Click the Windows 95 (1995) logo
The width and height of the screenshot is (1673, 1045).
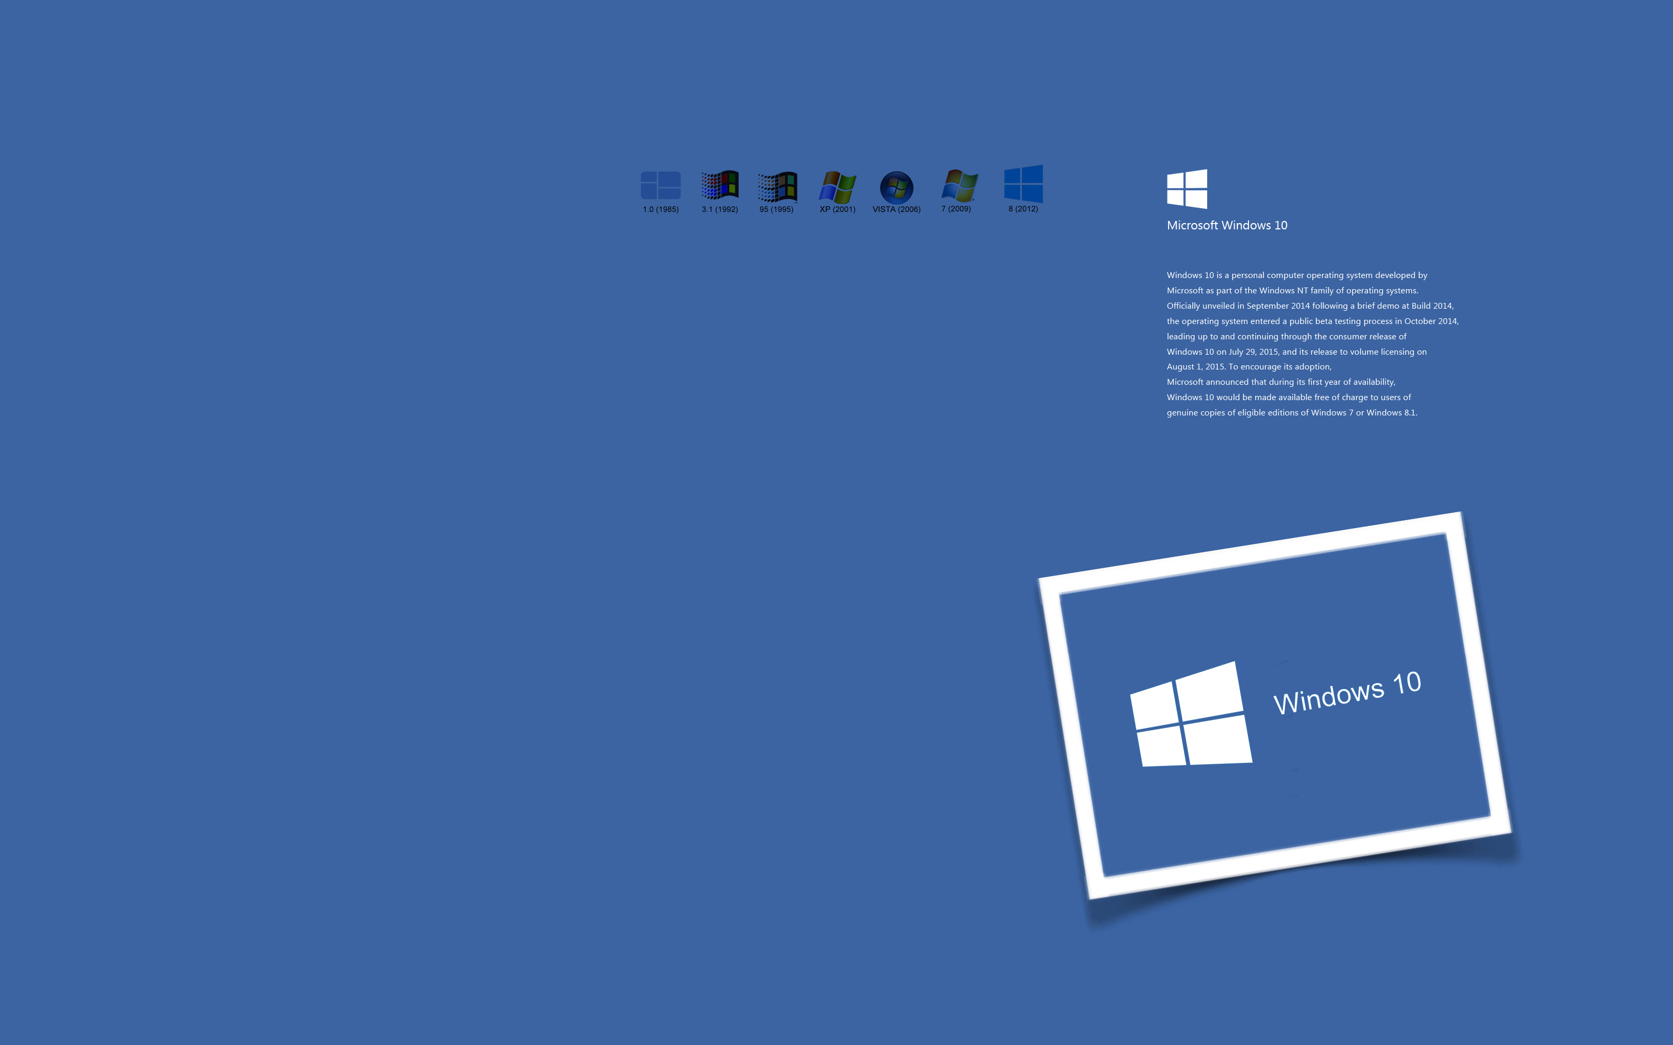pyautogui.click(x=777, y=187)
